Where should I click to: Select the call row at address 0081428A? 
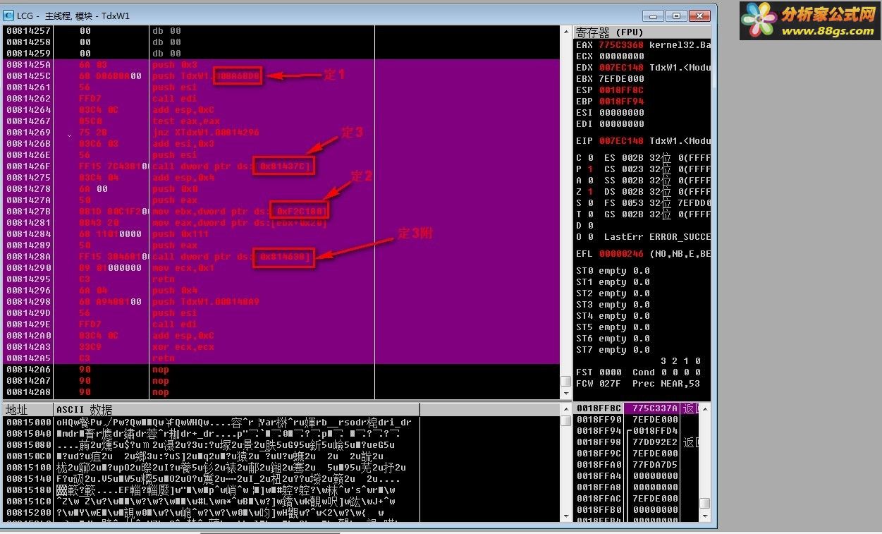click(x=282, y=257)
